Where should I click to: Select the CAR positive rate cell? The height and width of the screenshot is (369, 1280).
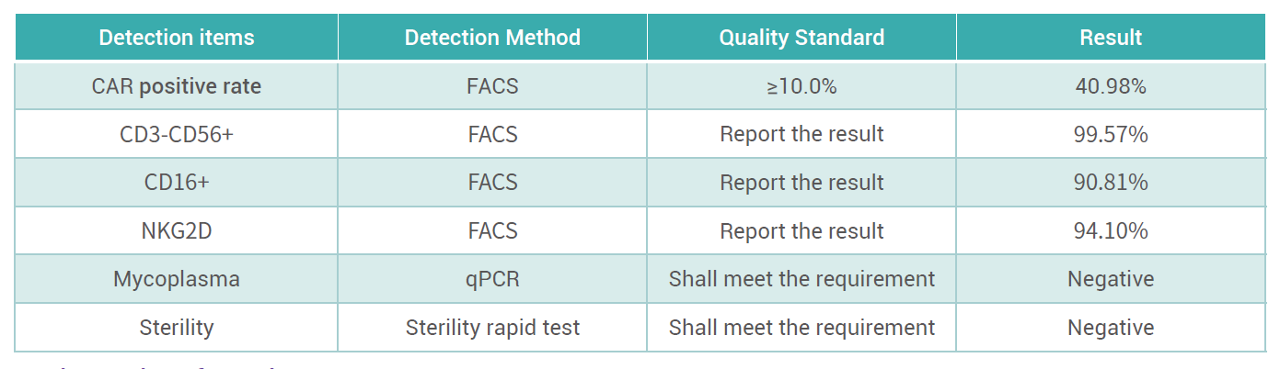tap(177, 86)
